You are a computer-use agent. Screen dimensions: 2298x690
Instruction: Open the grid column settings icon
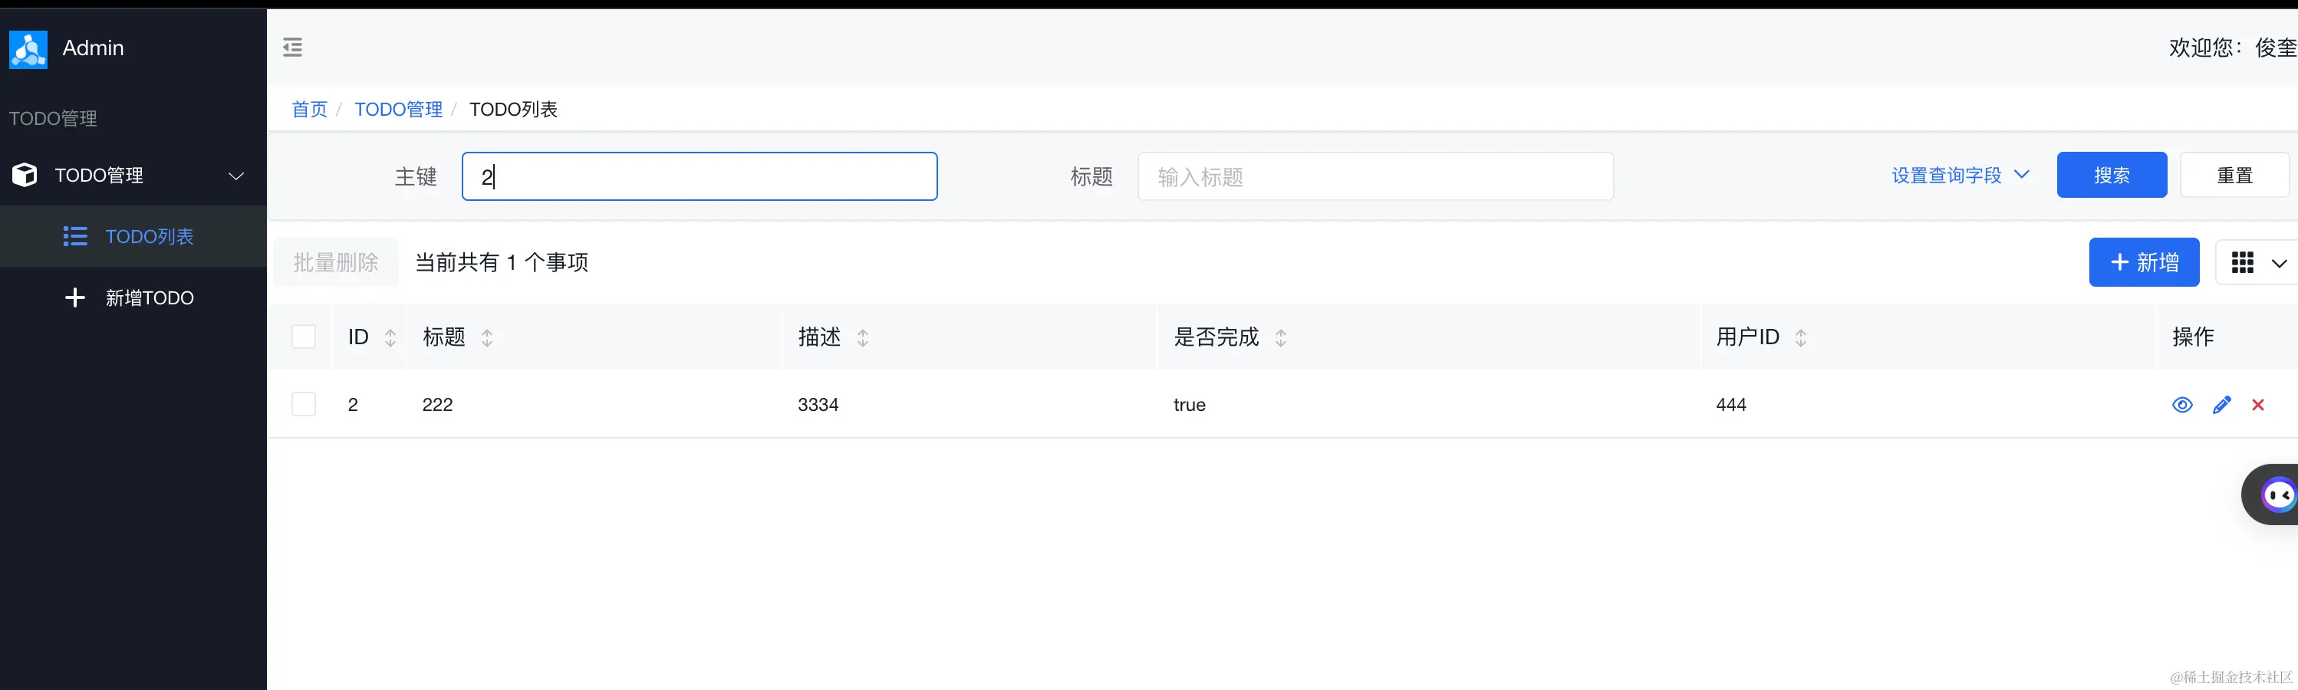(x=2243, y=262)
